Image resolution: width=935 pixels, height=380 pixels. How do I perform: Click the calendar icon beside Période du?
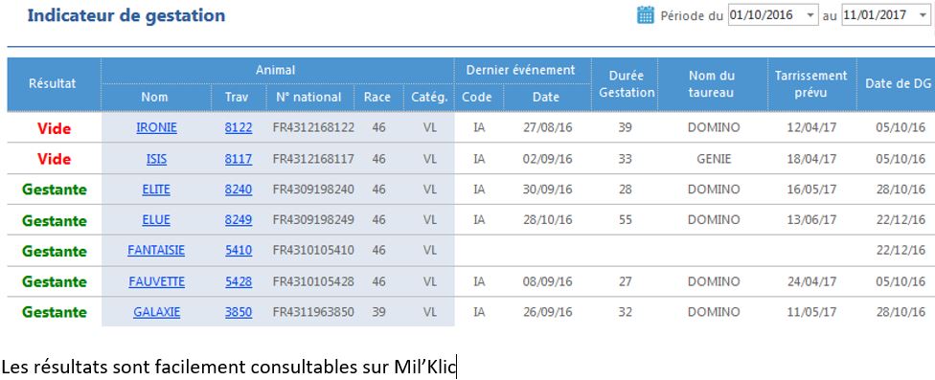click(x=645, y=15)
